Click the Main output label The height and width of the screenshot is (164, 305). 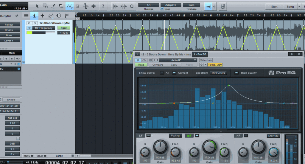point(12,53)
